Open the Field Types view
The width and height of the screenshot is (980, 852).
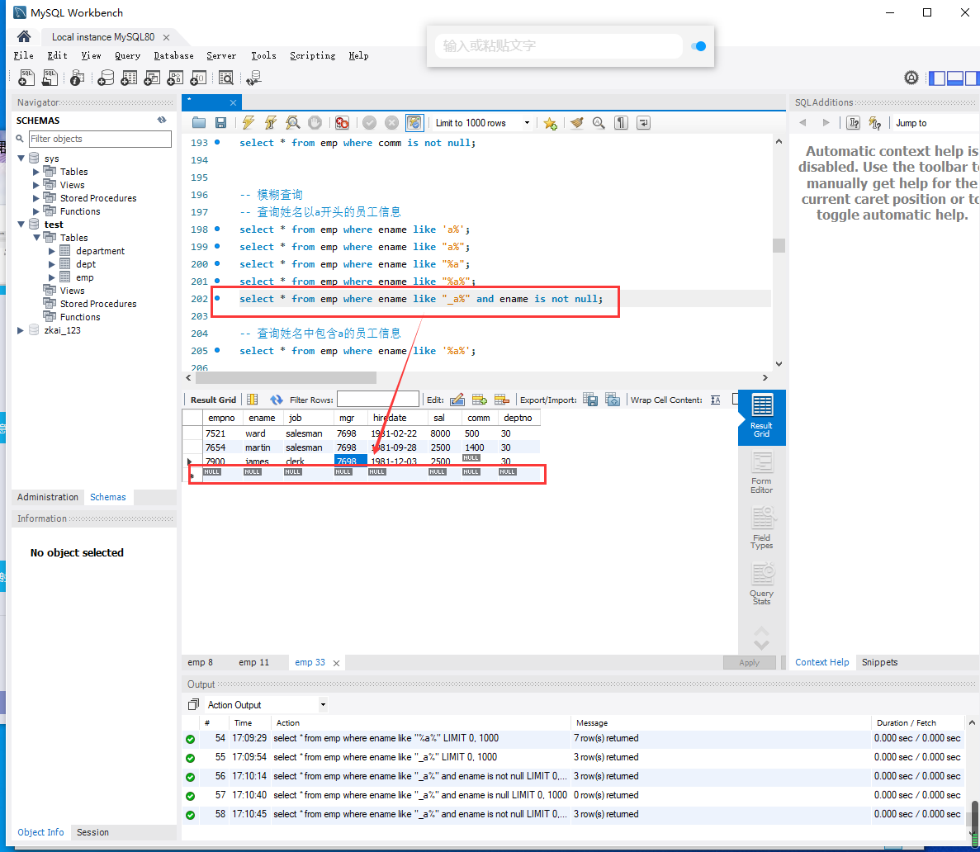(761, 529)
